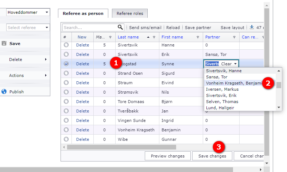Image resolution: width=287 pixels, height=172 pixels.
Task: Choose Vonheim Kragseth, Benjamin from partner list
Action: pos(240,83)
